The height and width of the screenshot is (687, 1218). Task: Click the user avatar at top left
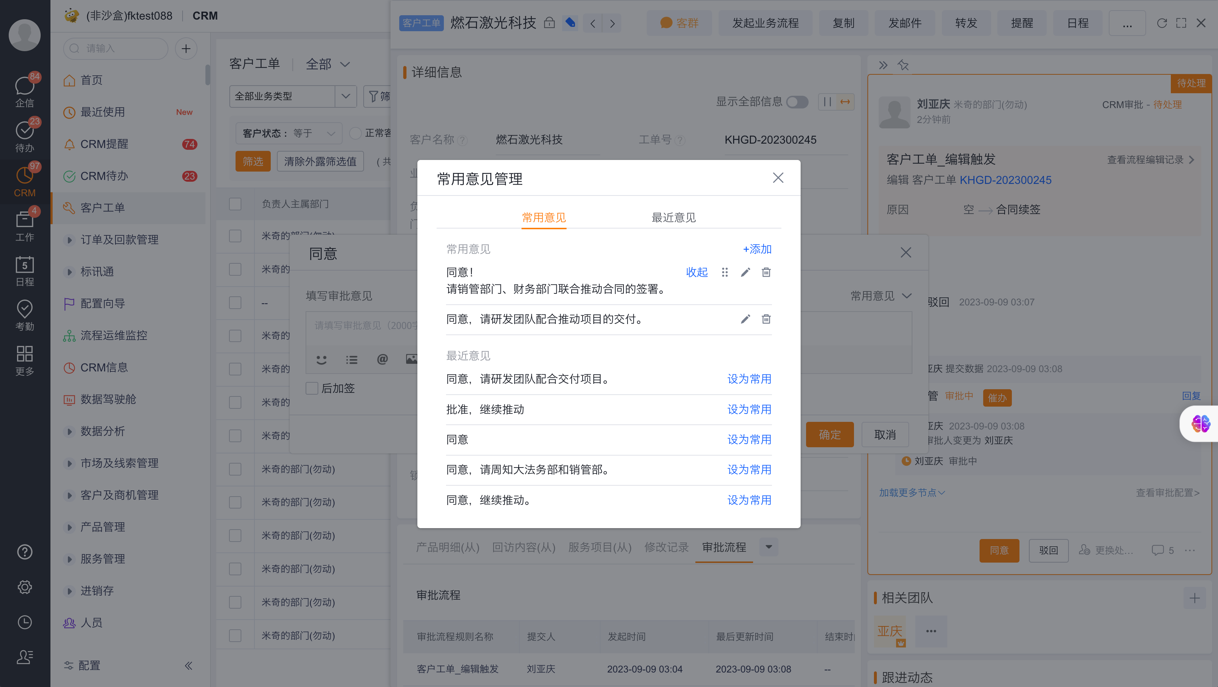(x=25, y=34)
